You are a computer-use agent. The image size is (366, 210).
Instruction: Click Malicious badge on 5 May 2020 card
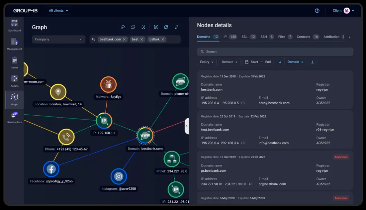[x=341, y=198]
